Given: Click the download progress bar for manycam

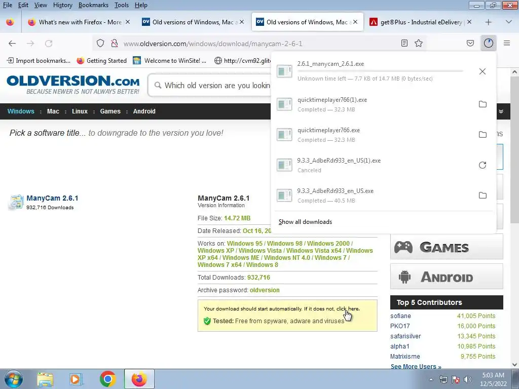Looking at the screenshot, I should (x=380, y=71).
